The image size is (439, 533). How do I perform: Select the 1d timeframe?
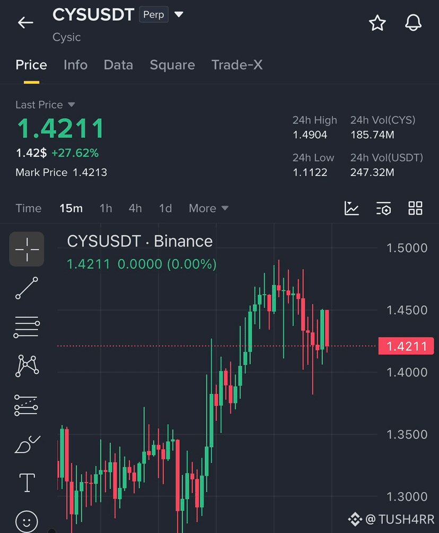pyautogui.click(x=165, y=208)
